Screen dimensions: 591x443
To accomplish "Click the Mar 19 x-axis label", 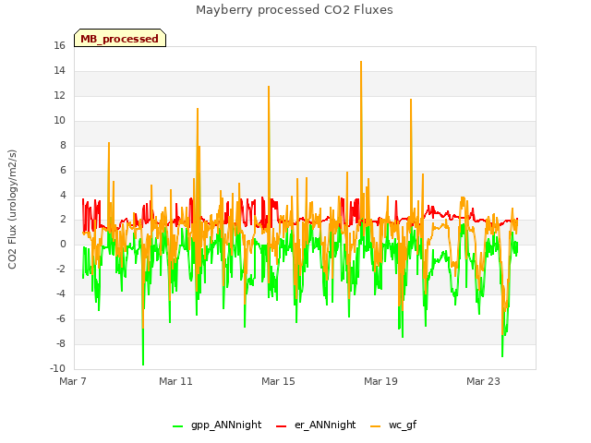I will click(380, 381).
